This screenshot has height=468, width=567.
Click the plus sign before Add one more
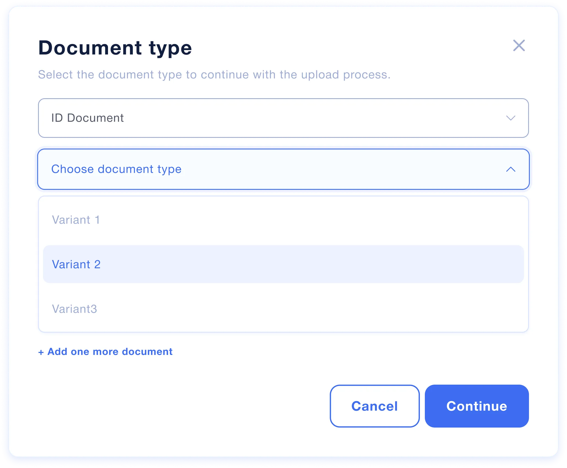pyautogui.click(x=41, y=352)
